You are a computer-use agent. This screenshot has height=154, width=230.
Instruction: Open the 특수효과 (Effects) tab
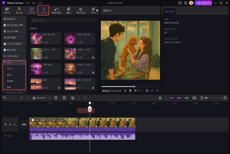tap(81, 11)
